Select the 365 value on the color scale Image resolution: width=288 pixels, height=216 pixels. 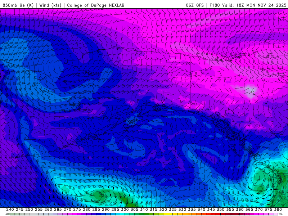249,210
